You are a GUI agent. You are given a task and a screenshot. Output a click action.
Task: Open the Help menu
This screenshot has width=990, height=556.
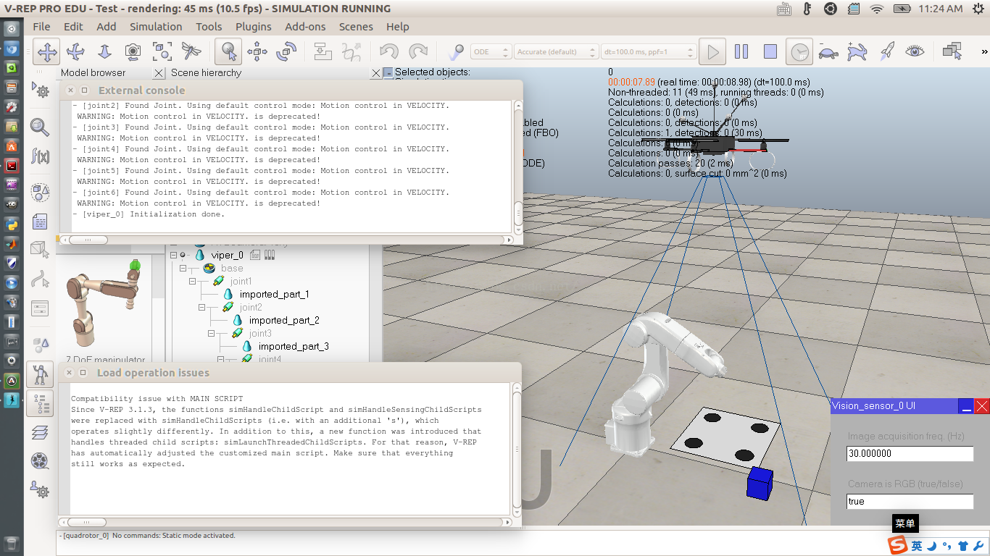tap(397, 27)
